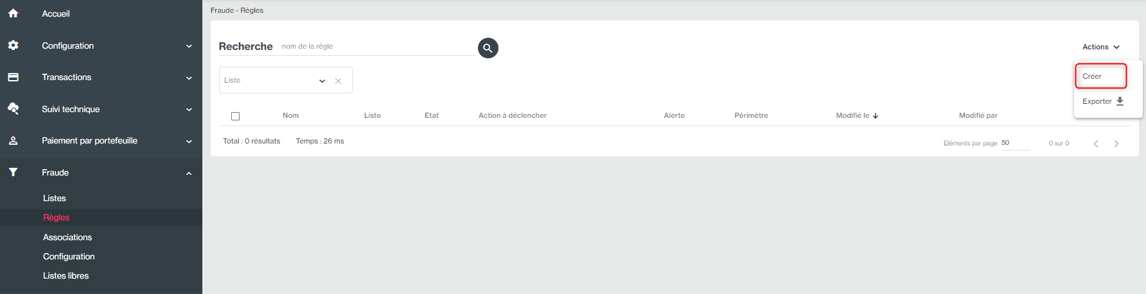Viewport: 1146px width, 294px height.
Task: Click the Accueil home icon
Action: pyautogui.click(x=13, y=13)
